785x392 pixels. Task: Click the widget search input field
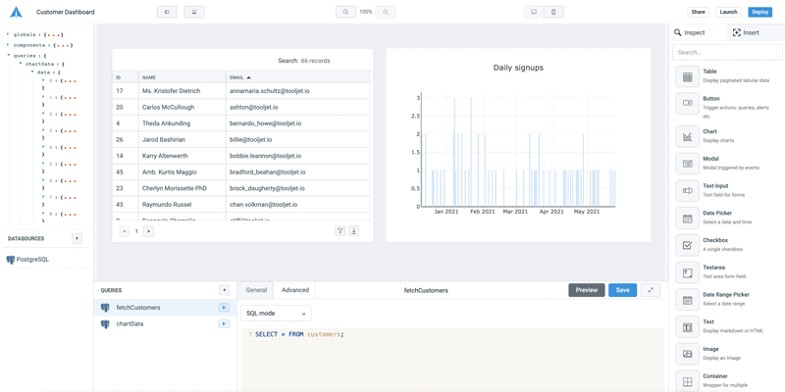click(x=726, y=52)
